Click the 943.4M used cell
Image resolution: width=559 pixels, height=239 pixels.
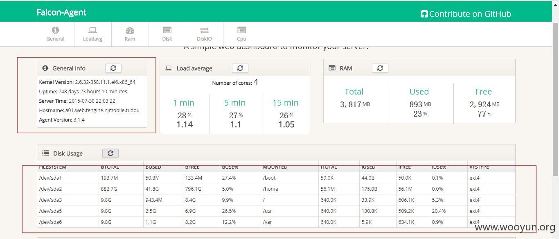(x=163, y=200)
